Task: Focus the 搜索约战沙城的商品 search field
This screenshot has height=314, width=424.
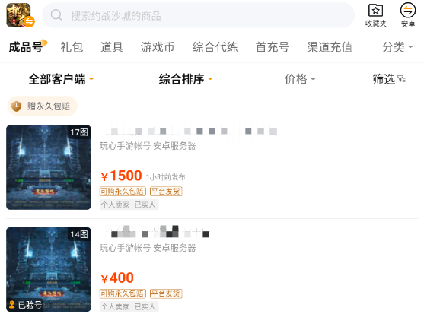Action: (198, 15)
